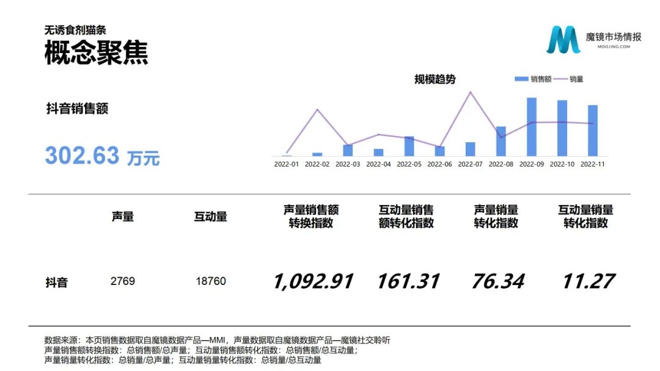660x371 pixels.
Task: Click the 18760 interaction value
Action: coord(211,281)
